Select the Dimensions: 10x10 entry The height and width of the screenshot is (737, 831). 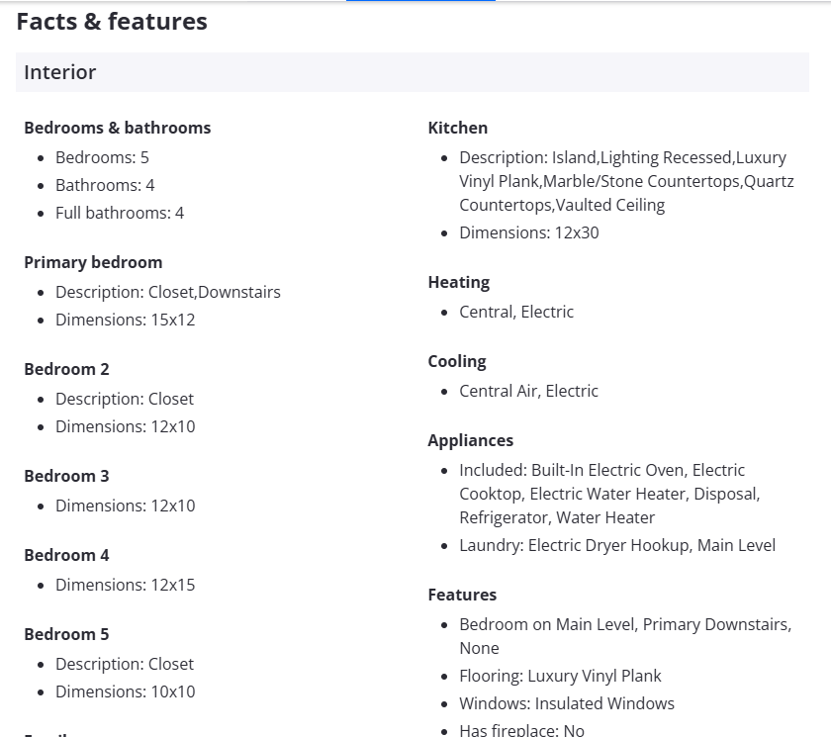125,691
